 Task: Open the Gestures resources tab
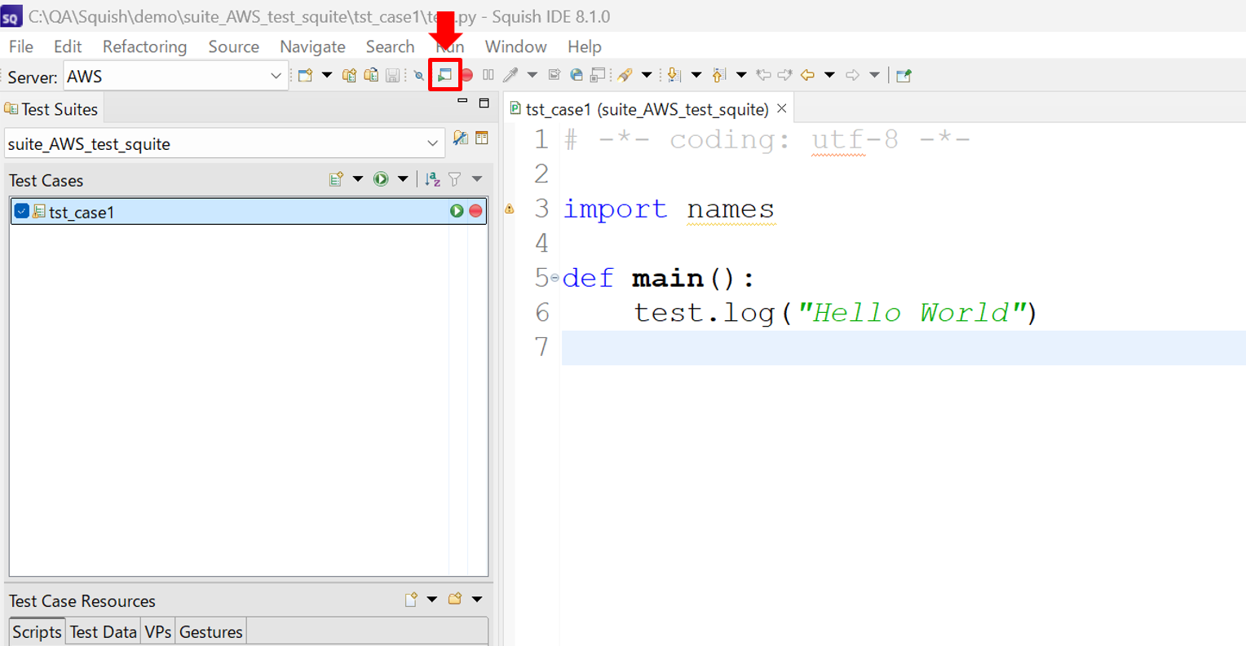coord(210,631)
